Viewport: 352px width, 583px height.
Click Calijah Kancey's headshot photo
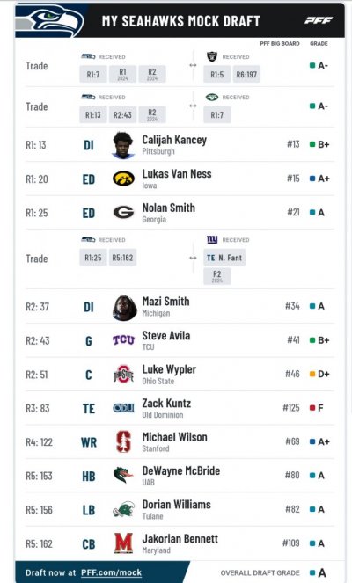(123, 145)
